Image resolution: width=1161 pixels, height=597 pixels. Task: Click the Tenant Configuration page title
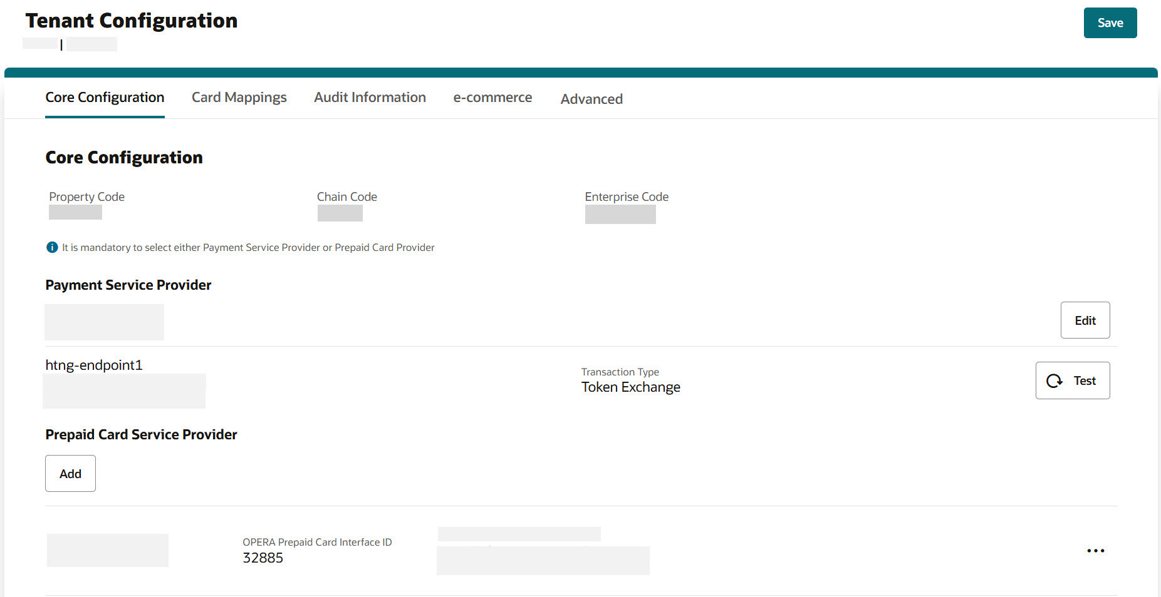132,21
